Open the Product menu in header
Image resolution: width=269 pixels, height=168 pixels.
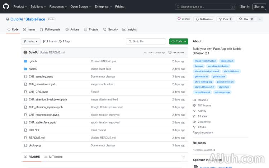(20, 6)
